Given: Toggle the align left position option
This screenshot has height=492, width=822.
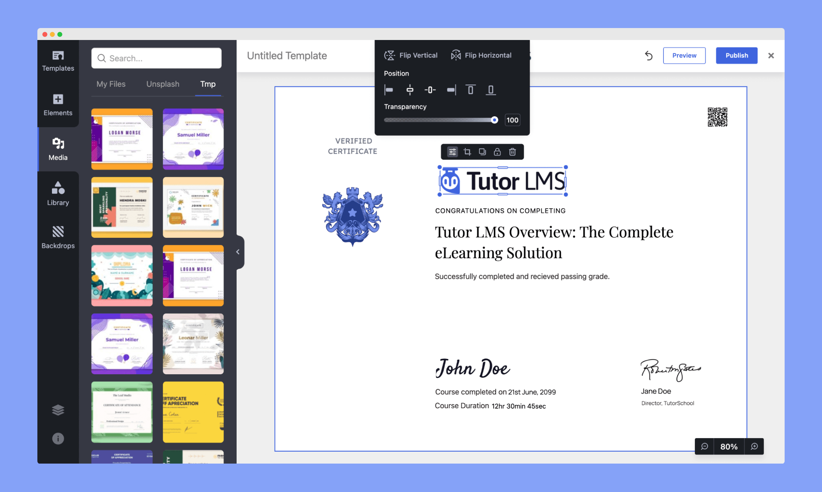Looking at the screenshot, I should pos(390,90).
